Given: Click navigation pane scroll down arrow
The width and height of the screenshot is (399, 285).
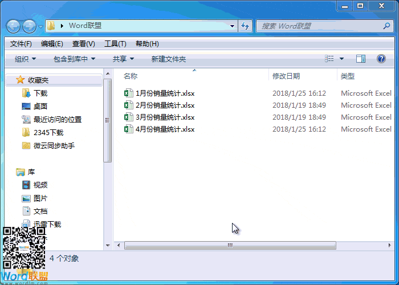Looking at the screenshot, I should 108,246.
